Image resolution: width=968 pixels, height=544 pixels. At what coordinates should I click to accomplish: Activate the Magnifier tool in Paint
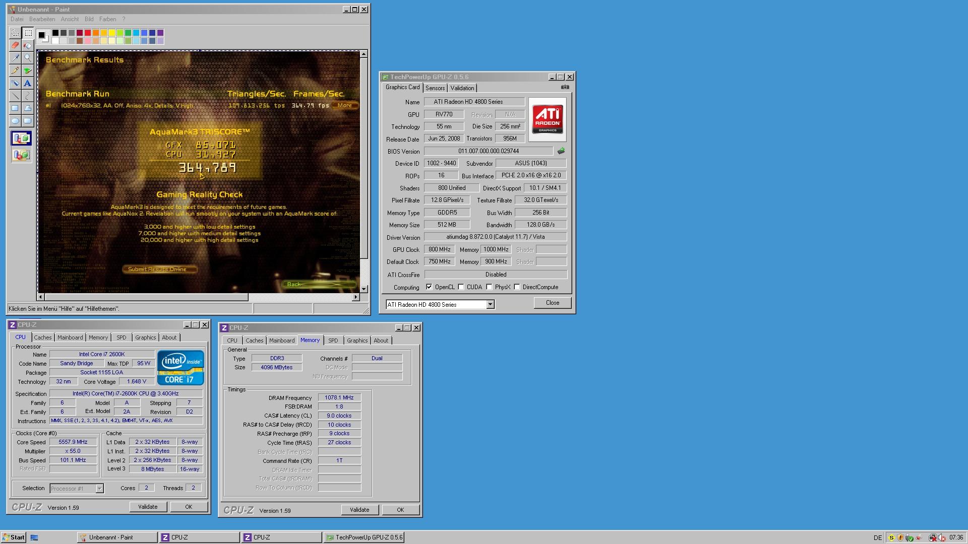click(28, 58)
